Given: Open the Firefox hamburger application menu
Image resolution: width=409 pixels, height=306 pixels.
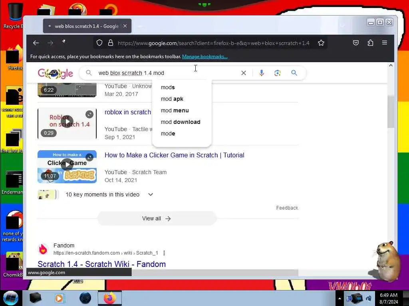Looking at the screenshot, I should 385,42.
